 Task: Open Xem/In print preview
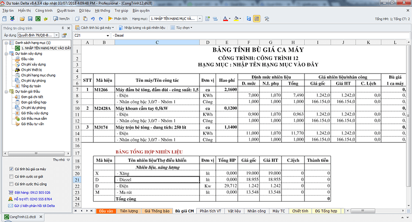click(61, 19)
